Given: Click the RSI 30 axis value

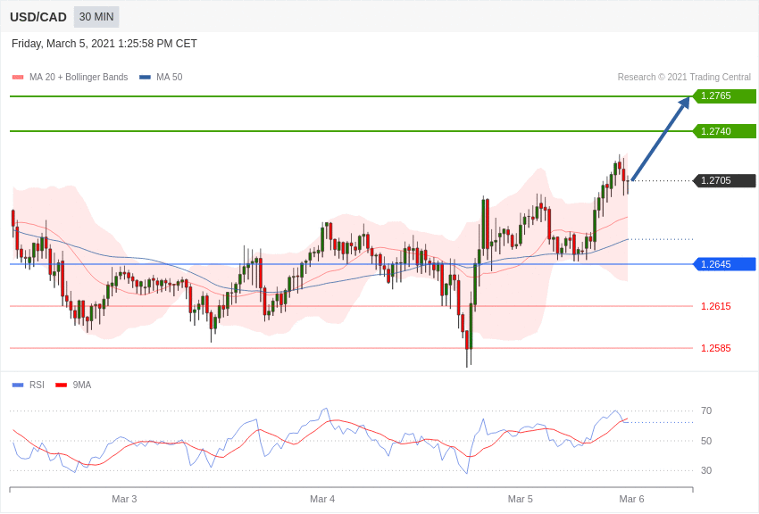Looking at the screenshot, I should 706,470.
